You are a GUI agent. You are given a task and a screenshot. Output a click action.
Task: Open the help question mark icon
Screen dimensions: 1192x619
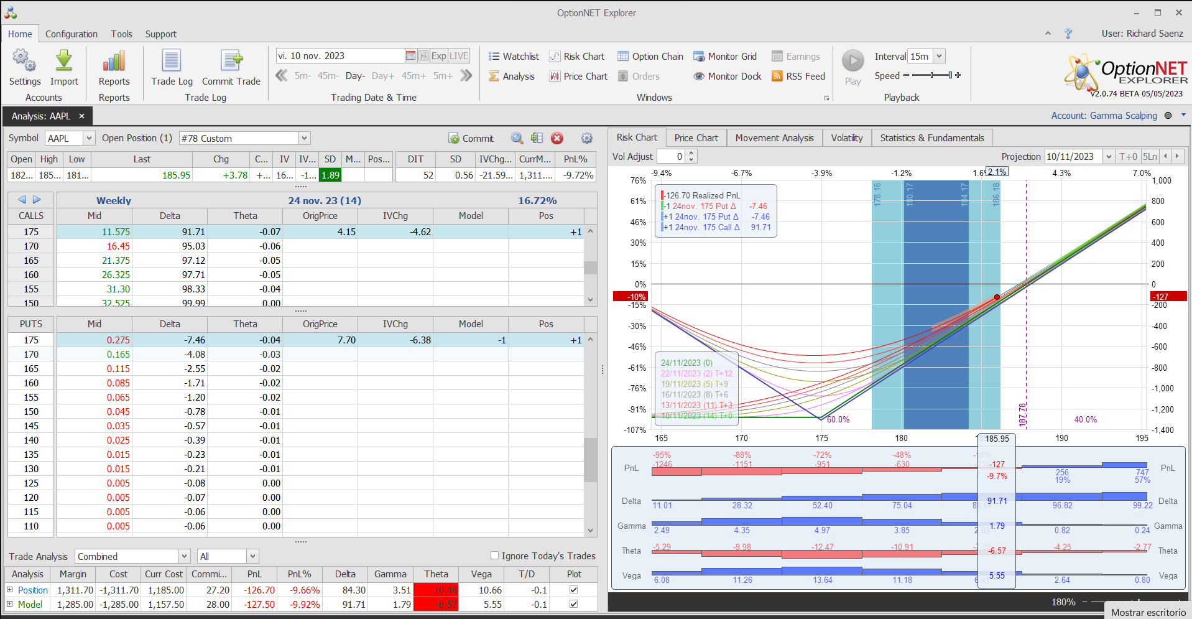(x=1068, y=34)
